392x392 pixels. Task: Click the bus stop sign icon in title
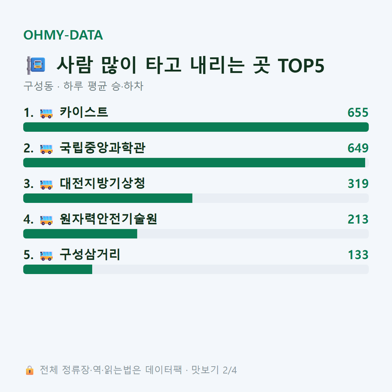pos(36,65)
